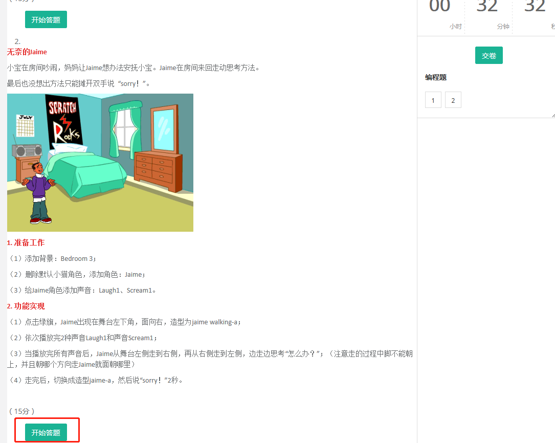Image resolution: width=555 pixels, height=443 pixels.
Task: Click the 小时 timer label
Action: 456,27
